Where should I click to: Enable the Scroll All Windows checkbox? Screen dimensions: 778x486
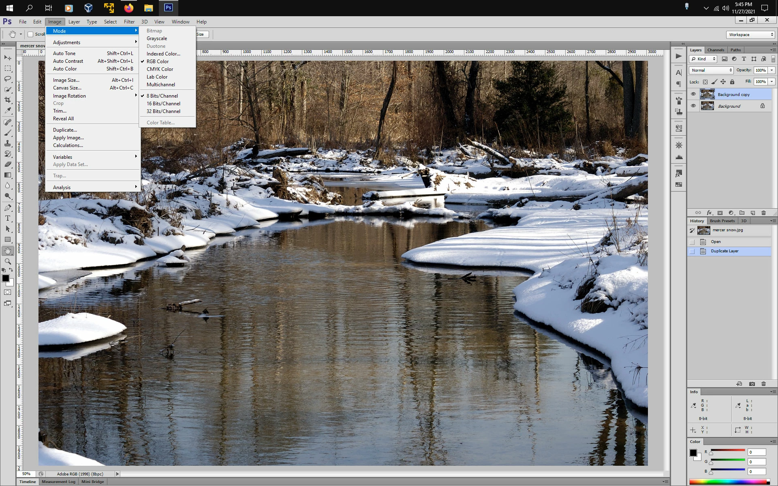30,34
